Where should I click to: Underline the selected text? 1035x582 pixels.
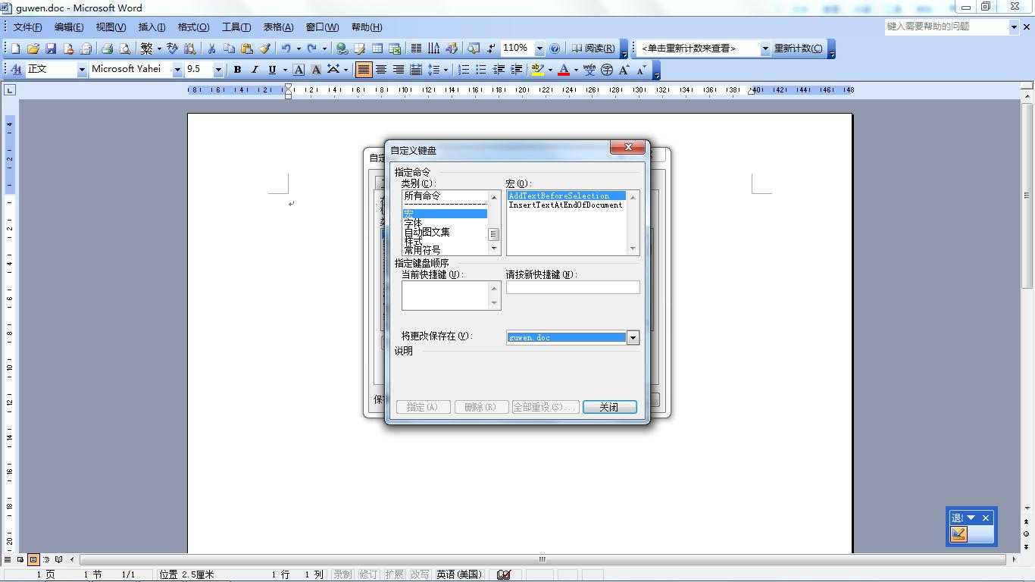tap(272, 70)
